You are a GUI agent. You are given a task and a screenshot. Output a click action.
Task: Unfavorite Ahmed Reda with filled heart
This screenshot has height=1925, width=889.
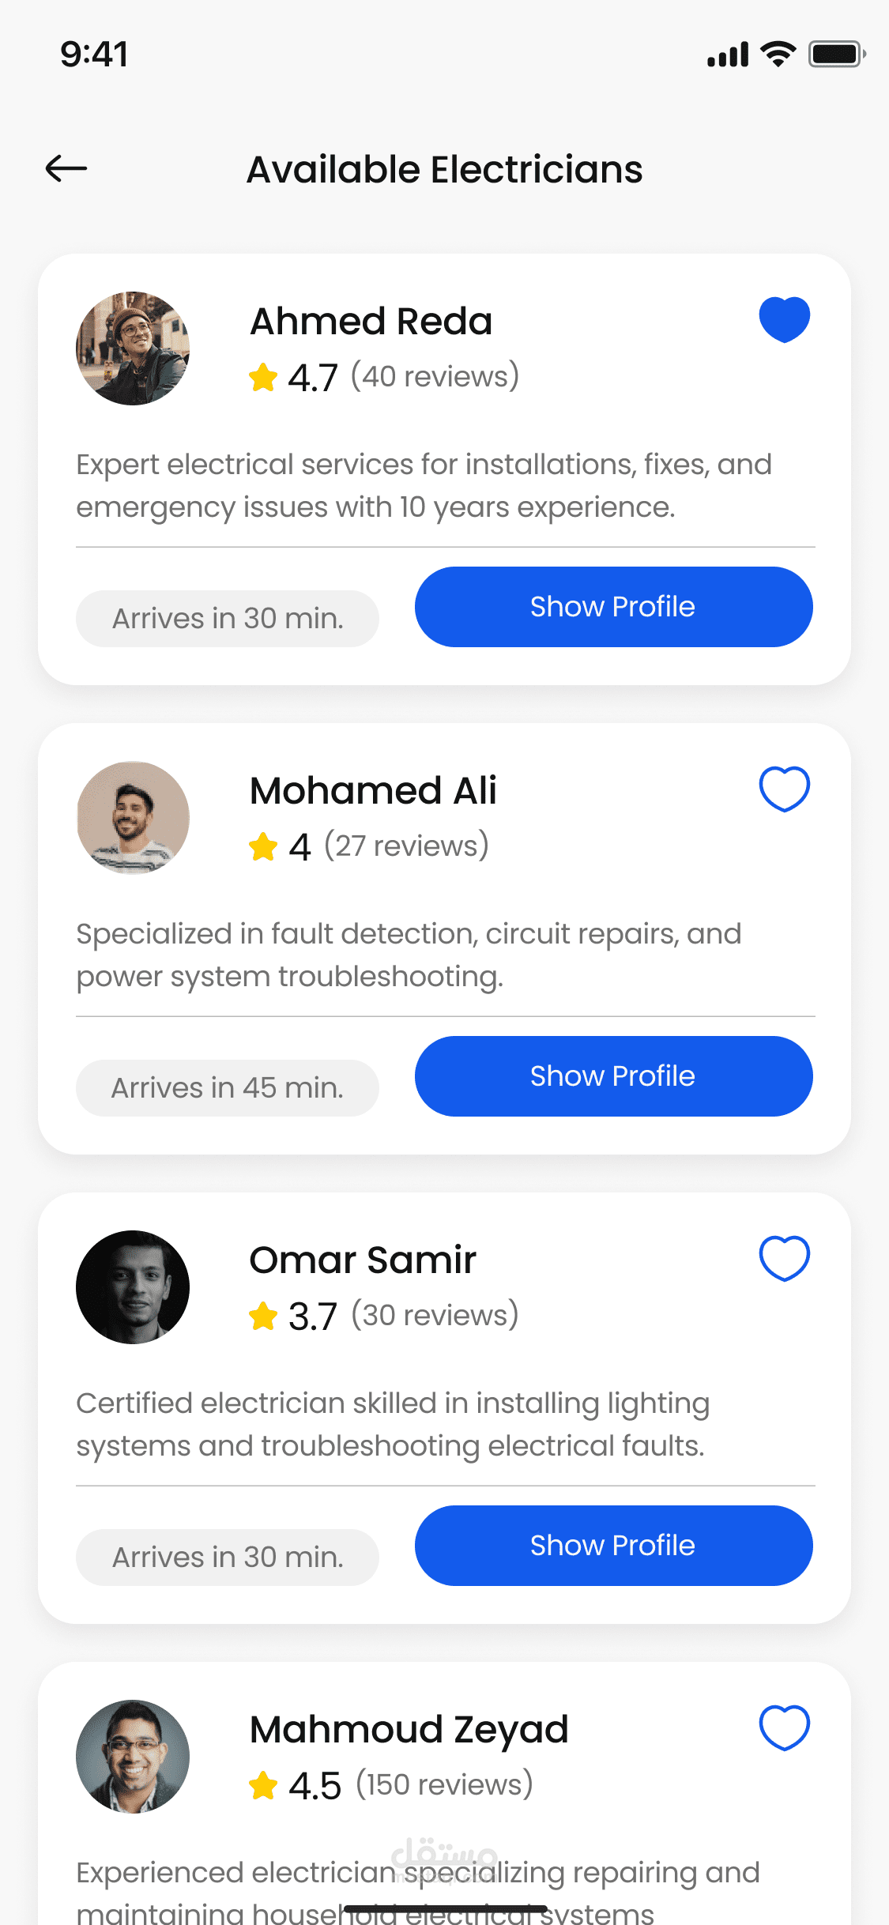click(784, 319)
